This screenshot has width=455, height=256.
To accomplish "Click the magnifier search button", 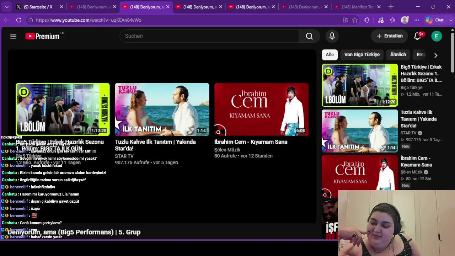I will 309,36.
